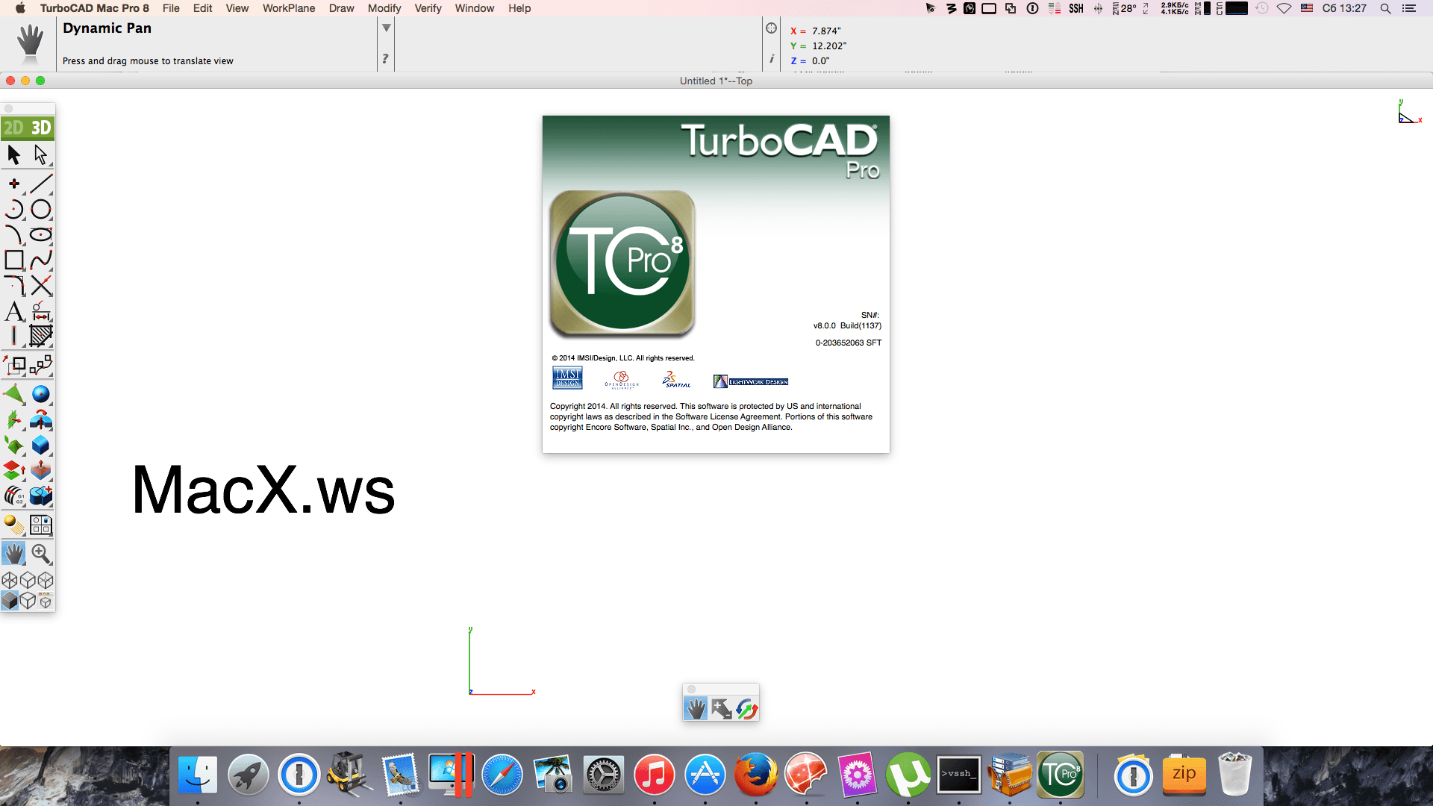Select the cursor-zoom icon in floating palette
Screen dimensions: 1433x806
pos(721,708)
